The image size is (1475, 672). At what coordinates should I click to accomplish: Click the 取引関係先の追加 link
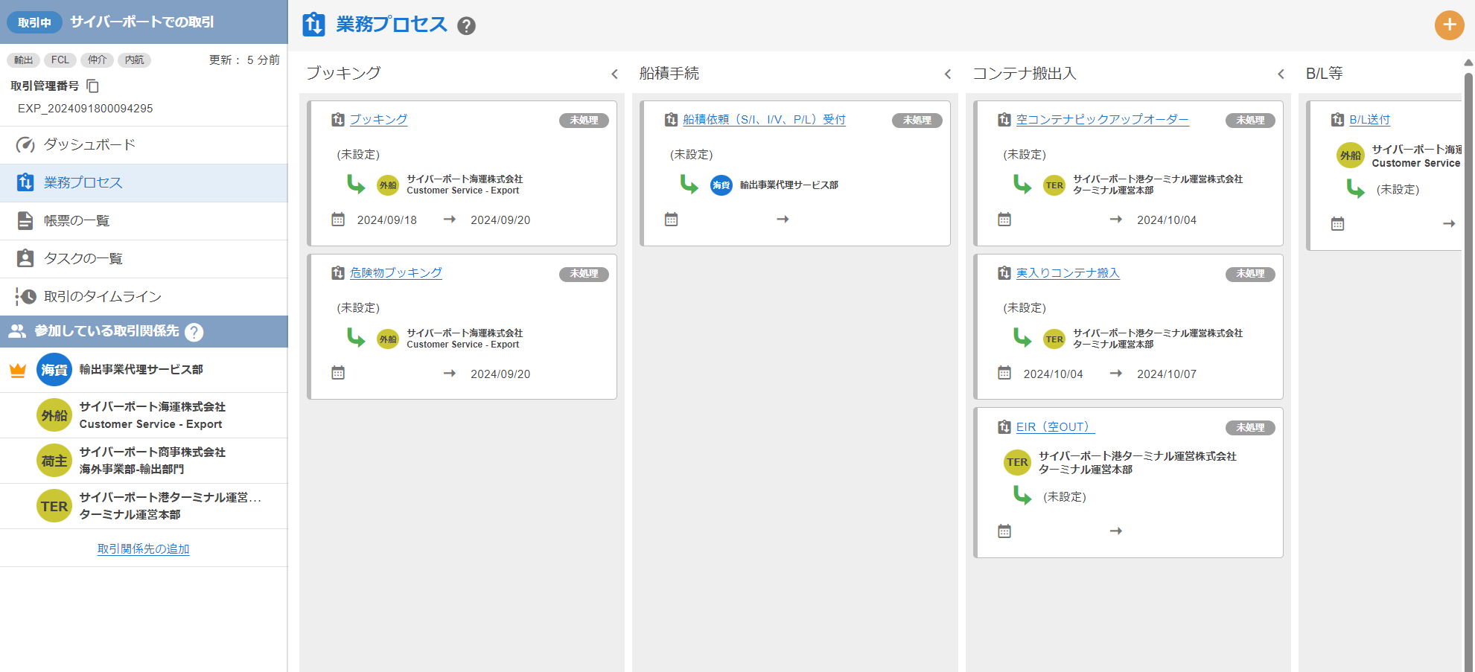[143, 548]
